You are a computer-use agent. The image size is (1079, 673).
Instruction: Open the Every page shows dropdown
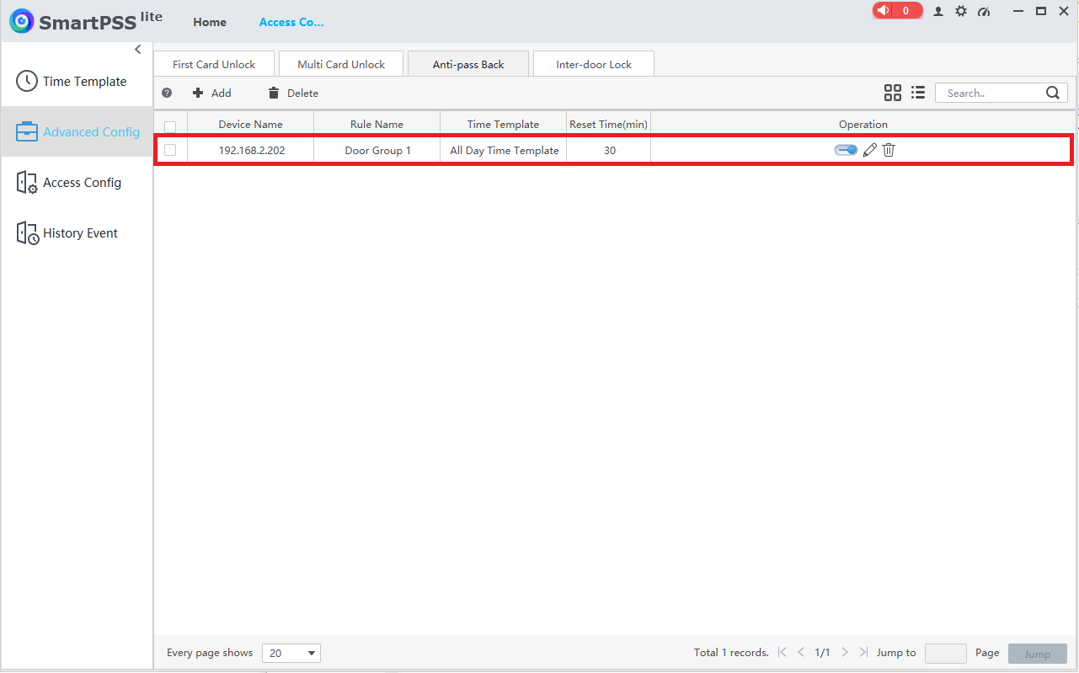[x=291, y=653]
